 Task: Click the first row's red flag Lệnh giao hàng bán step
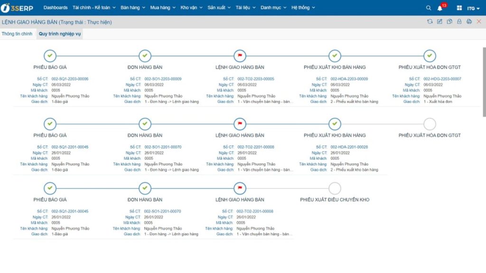[240, 56]
